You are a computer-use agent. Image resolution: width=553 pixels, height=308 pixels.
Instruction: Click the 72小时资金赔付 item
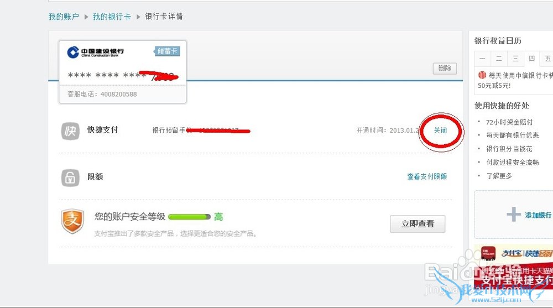pyautogui.click(x=509, y=122)
